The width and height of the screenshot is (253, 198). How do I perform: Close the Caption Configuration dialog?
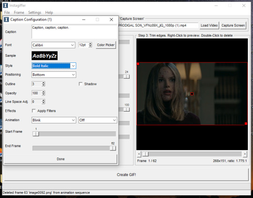point(112,20)
